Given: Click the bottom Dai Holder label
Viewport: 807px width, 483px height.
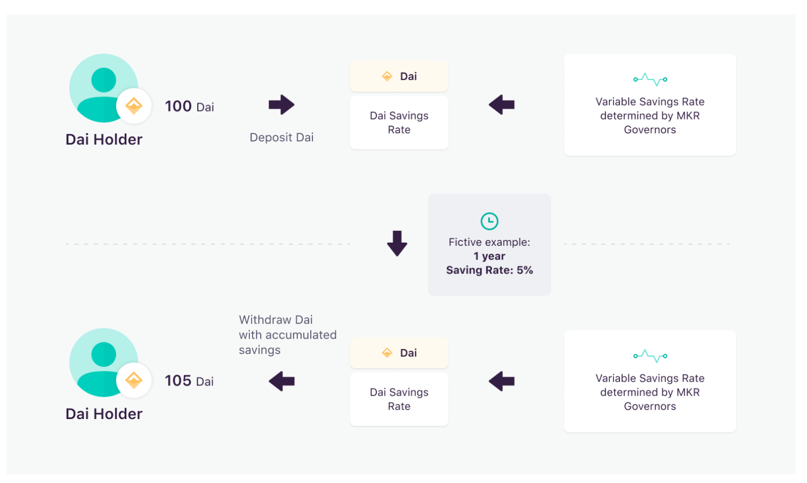Looking at the screenshot, I should point(104,414).
